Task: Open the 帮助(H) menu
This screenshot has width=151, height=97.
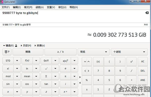Action: [x=74, y=7]
